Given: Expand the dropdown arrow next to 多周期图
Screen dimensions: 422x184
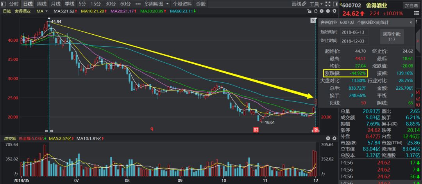Looking at the screenshot, I should click(167, 4).
